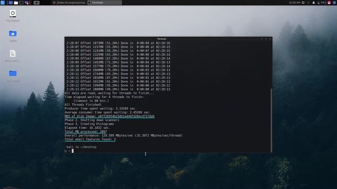Open the Kali applications menu
Screen dimensions: 337x189
coord(3,3)
